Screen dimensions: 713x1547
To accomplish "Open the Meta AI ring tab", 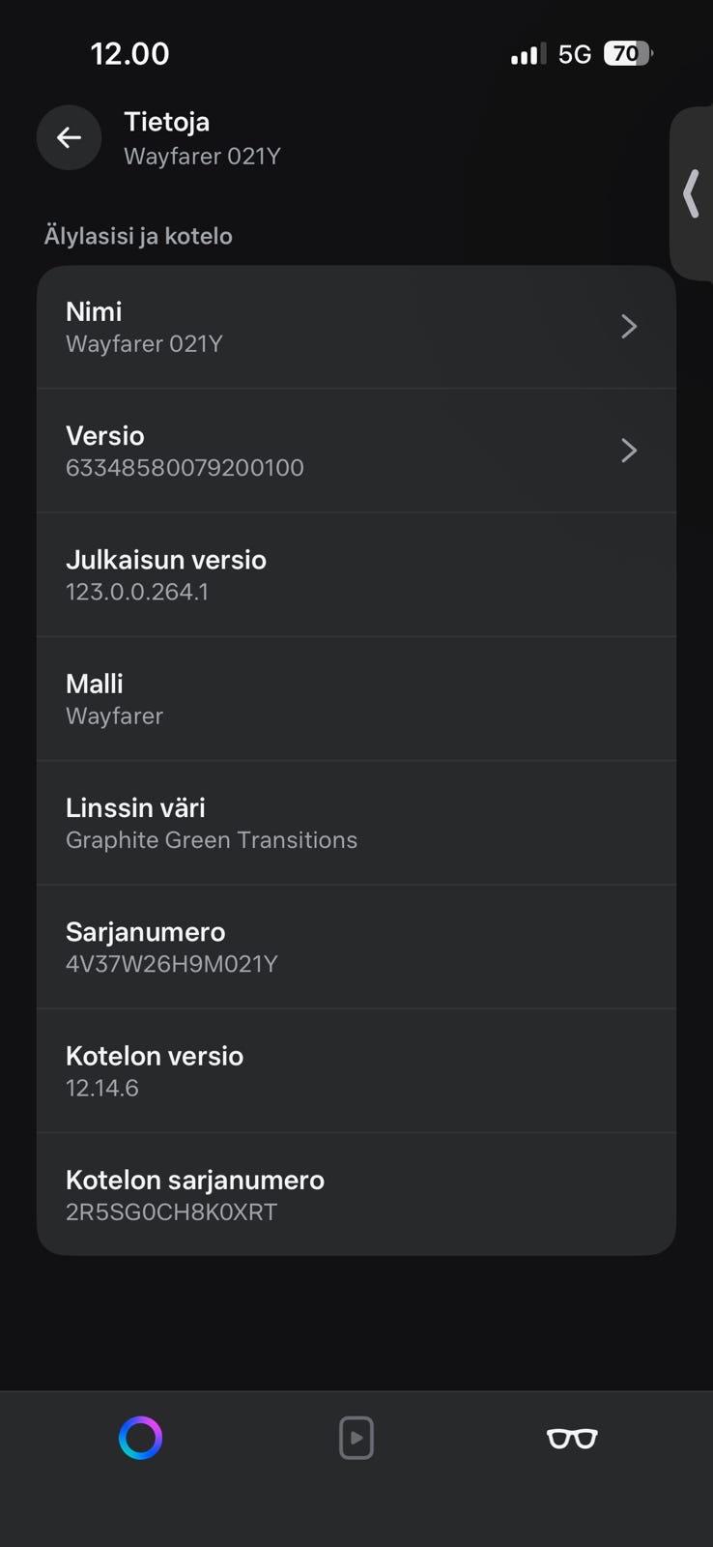I will [x=140, y=1438].
